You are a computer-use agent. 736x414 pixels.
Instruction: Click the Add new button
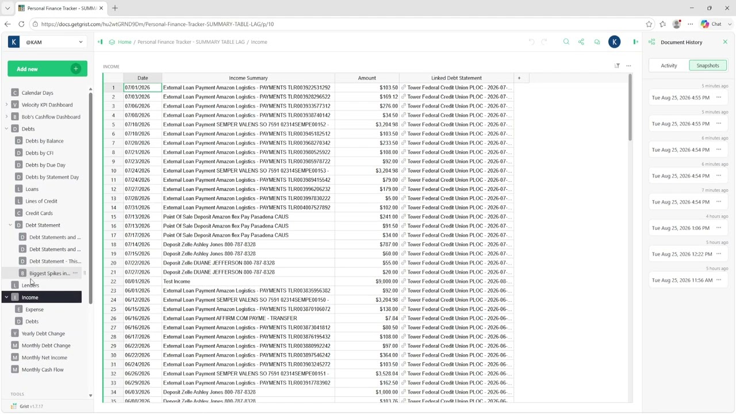(47, 69)
